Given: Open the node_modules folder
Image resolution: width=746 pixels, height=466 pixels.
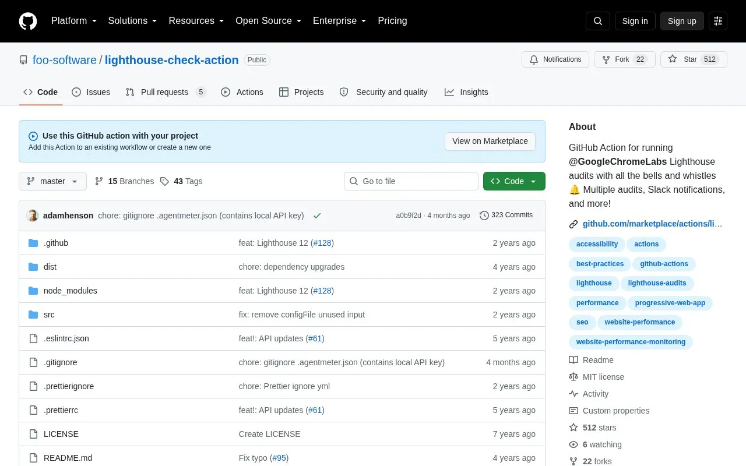Looking at the screenshot, I should pos(71,291).
